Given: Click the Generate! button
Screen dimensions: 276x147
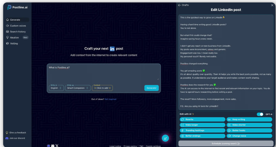Looking at the screenshot, I should pyautogui.click(x=152, y=88).
